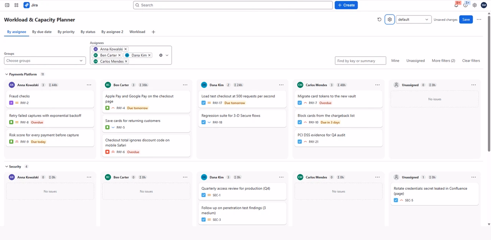Click Find by key or summary field
This screenshot has width=491, height=240.
coord(361,61)
